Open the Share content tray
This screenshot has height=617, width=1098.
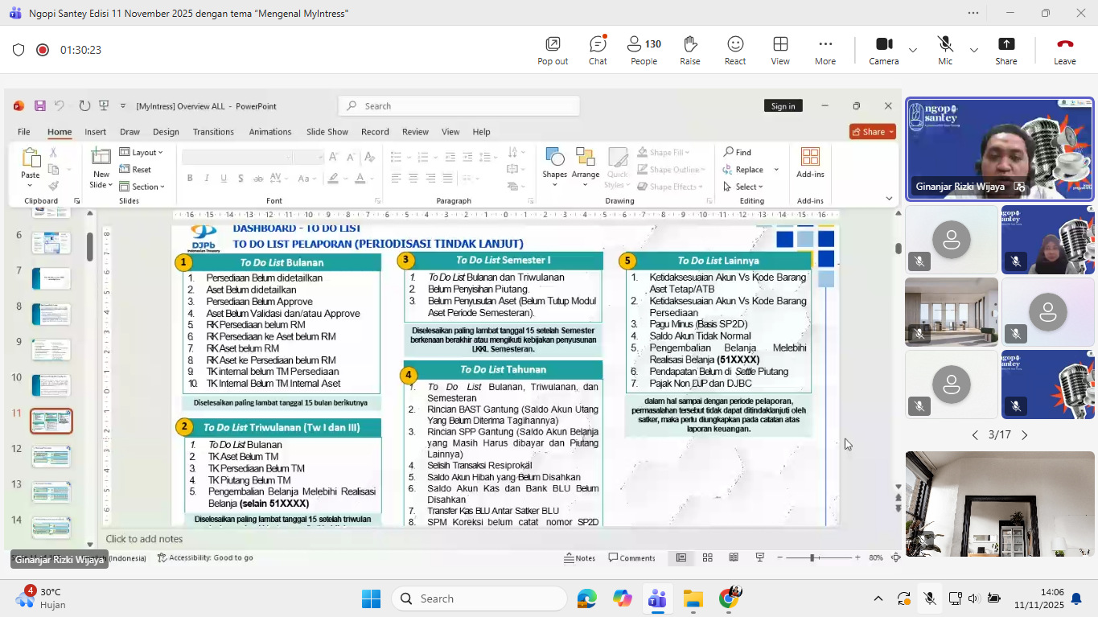point(1005,50)
